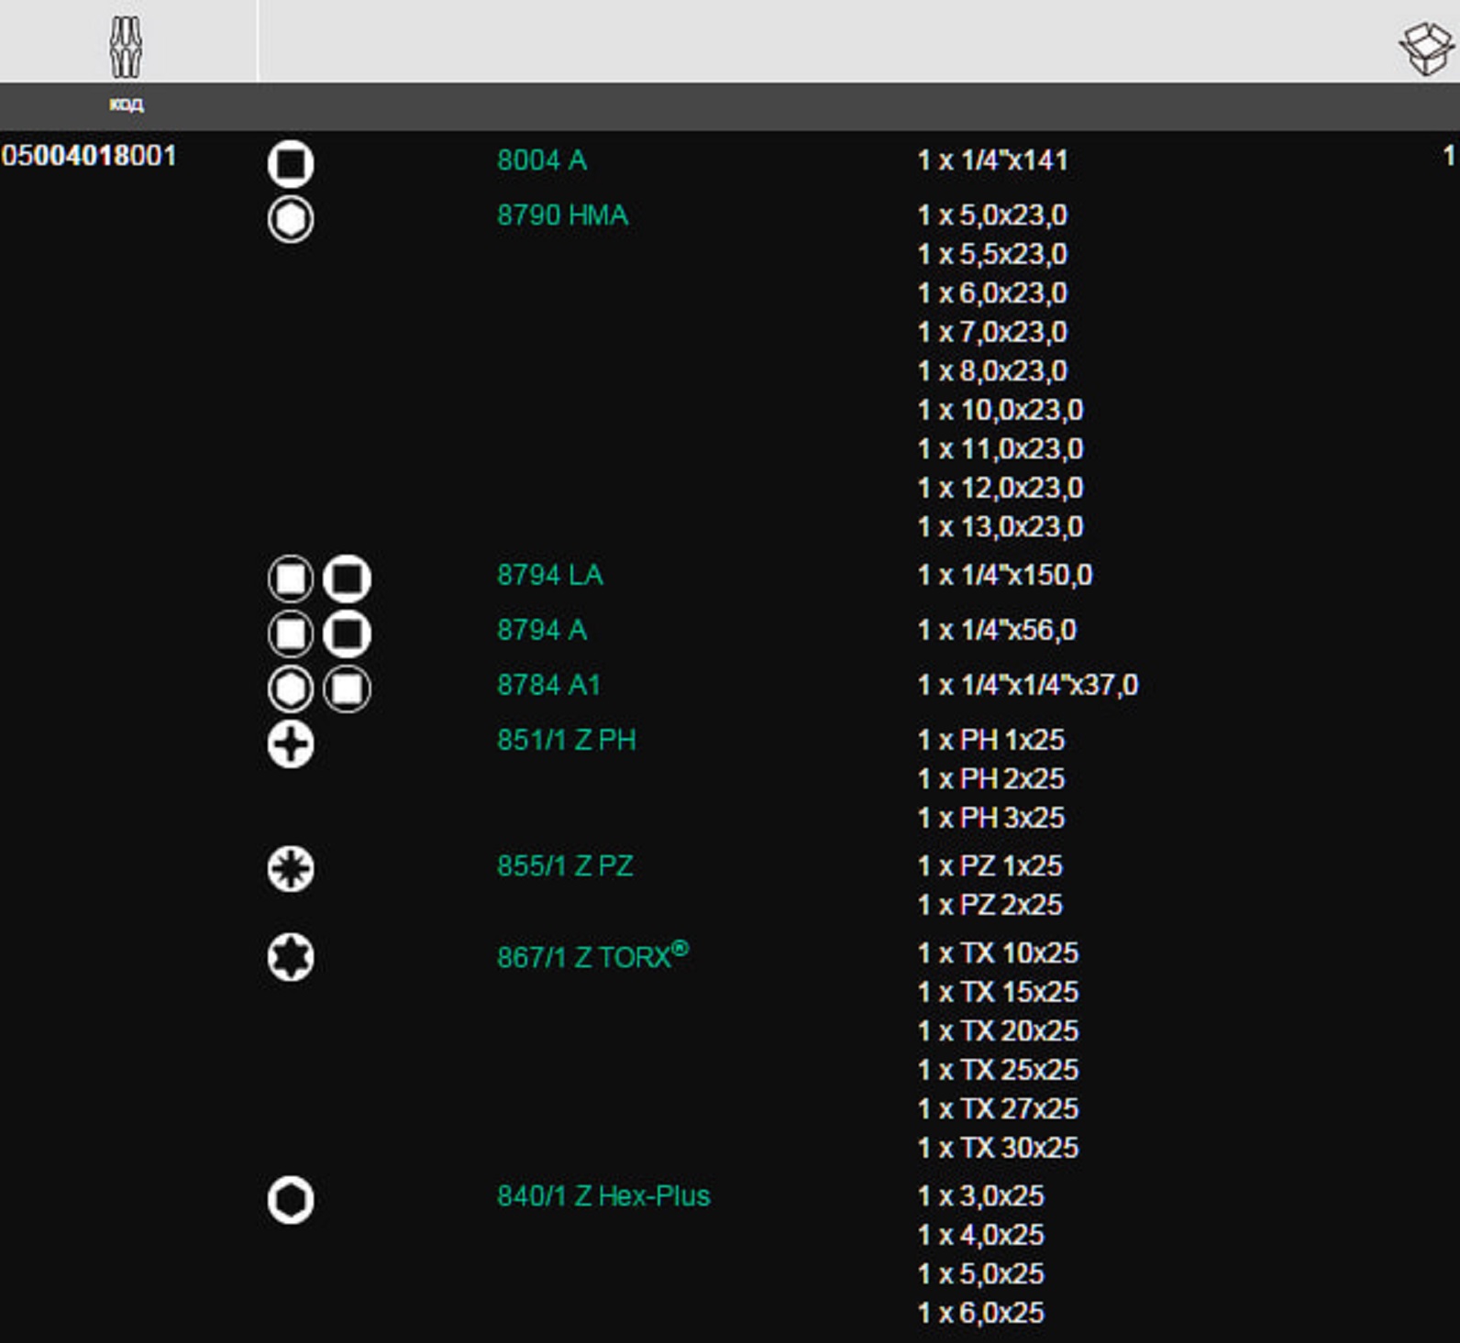Open the 8790 HMA product link

pos(563,215)
